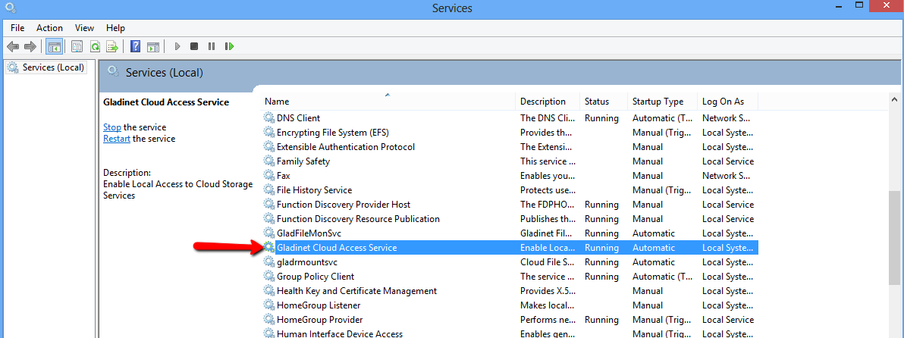Open the File menu

point(17,27)
